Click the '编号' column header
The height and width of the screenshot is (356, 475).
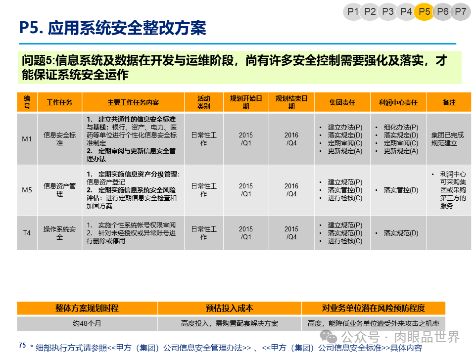pos(27,102)
